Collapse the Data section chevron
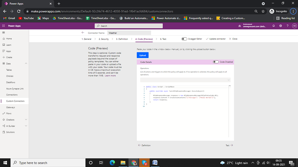 pos(26,64)
